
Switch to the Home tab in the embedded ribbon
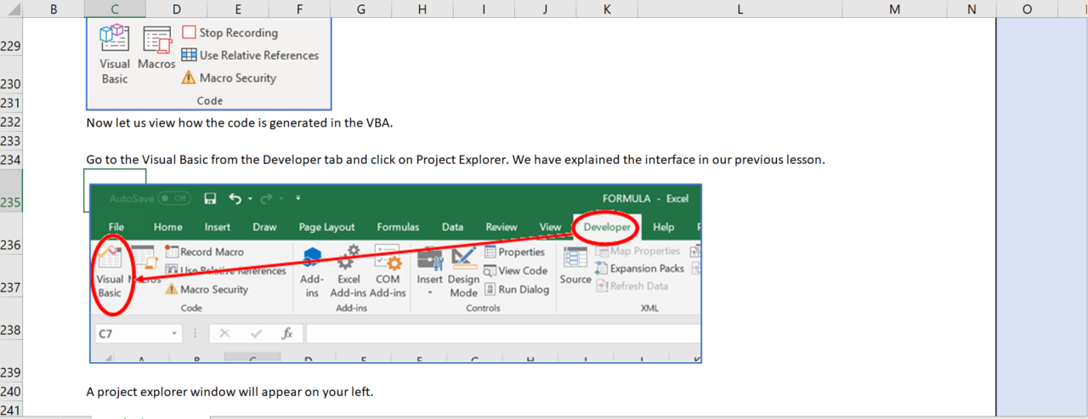[167, 227]
